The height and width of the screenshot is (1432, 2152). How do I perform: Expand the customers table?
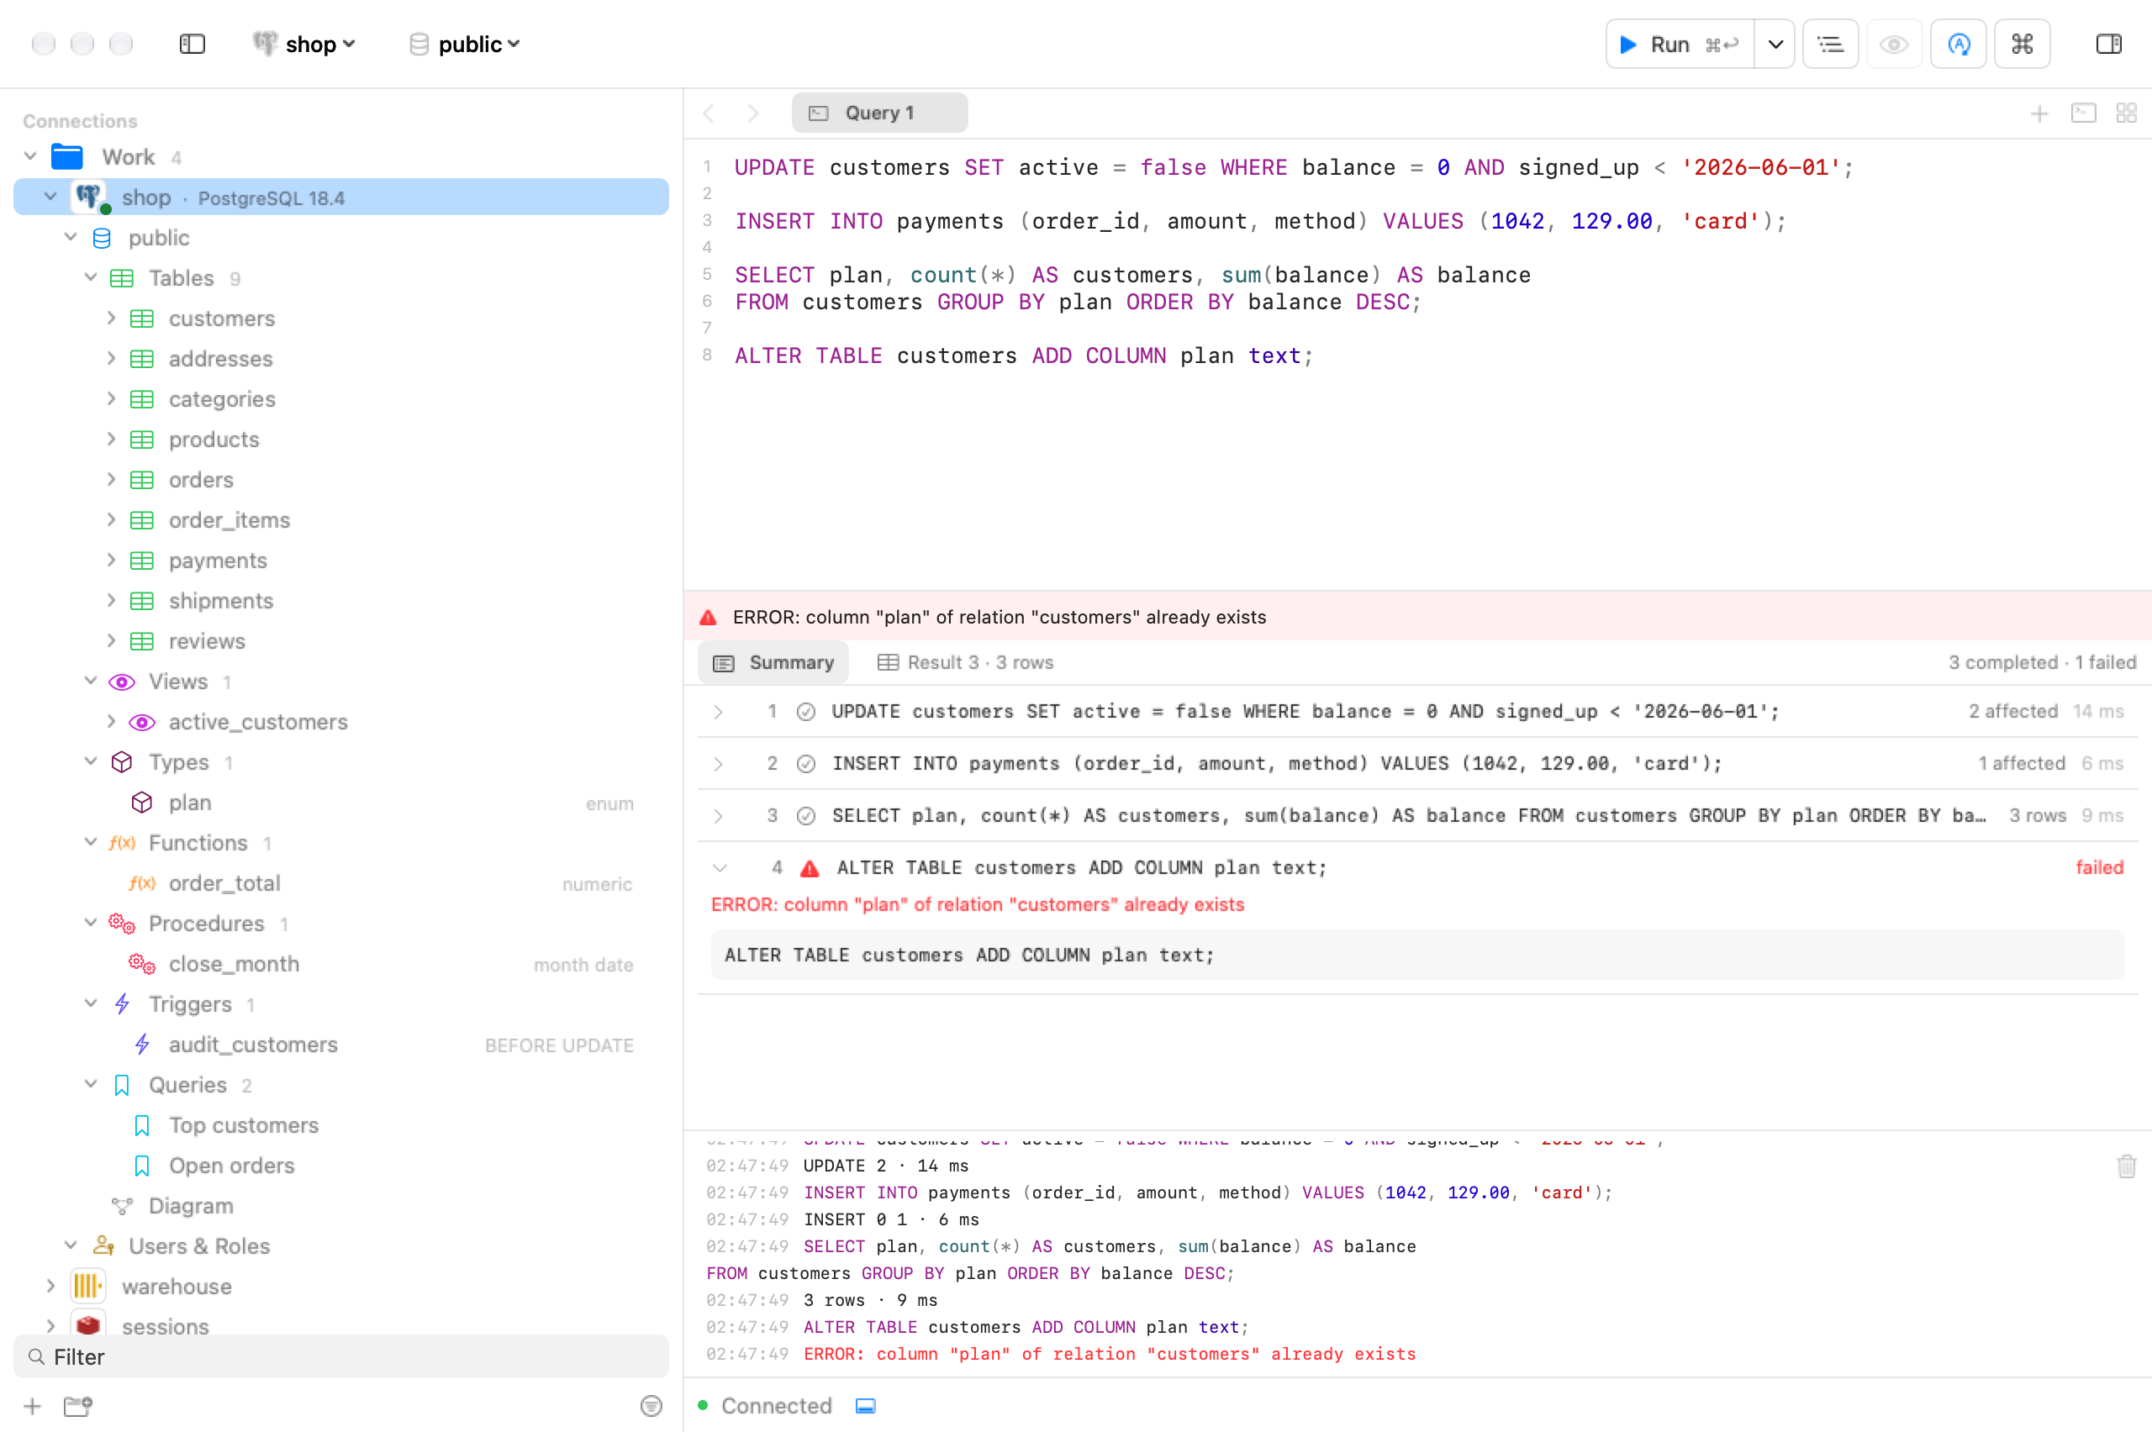(x=110, y=318)
